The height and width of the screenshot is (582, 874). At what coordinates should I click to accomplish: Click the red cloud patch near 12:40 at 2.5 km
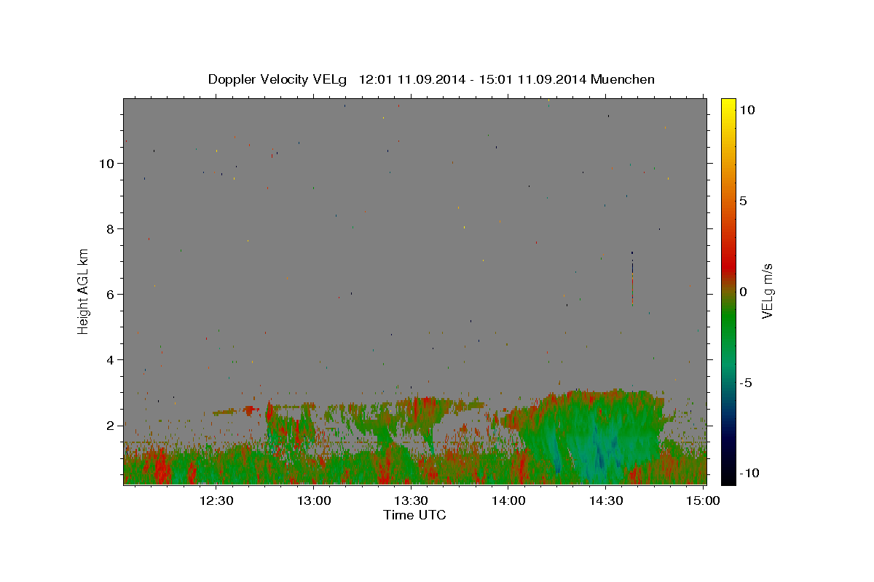(250, 410)
